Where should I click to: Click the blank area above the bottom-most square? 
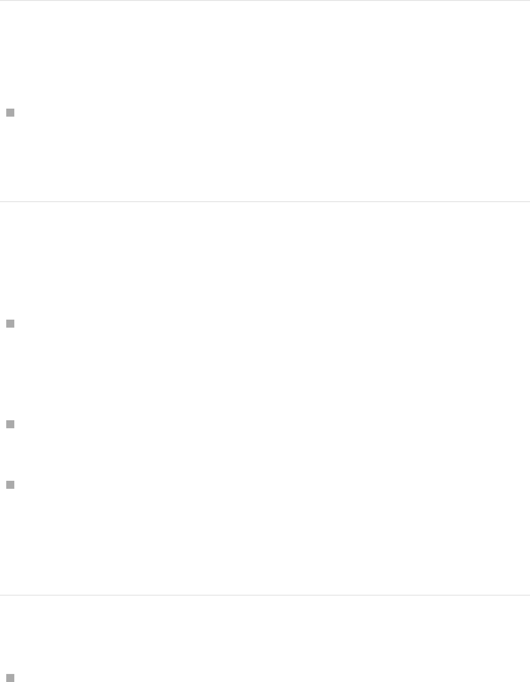tap(265, 635)
